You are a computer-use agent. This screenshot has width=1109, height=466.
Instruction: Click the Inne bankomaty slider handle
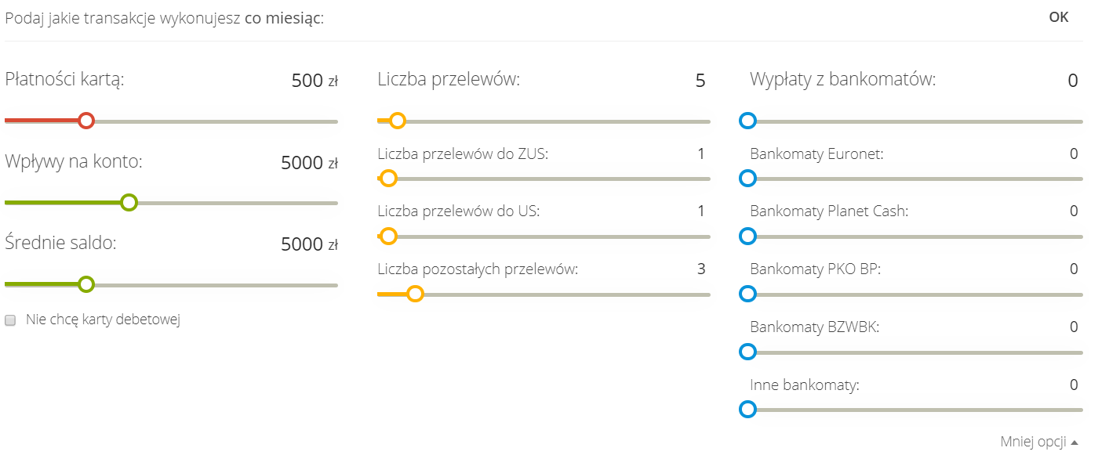coord(747,409)
